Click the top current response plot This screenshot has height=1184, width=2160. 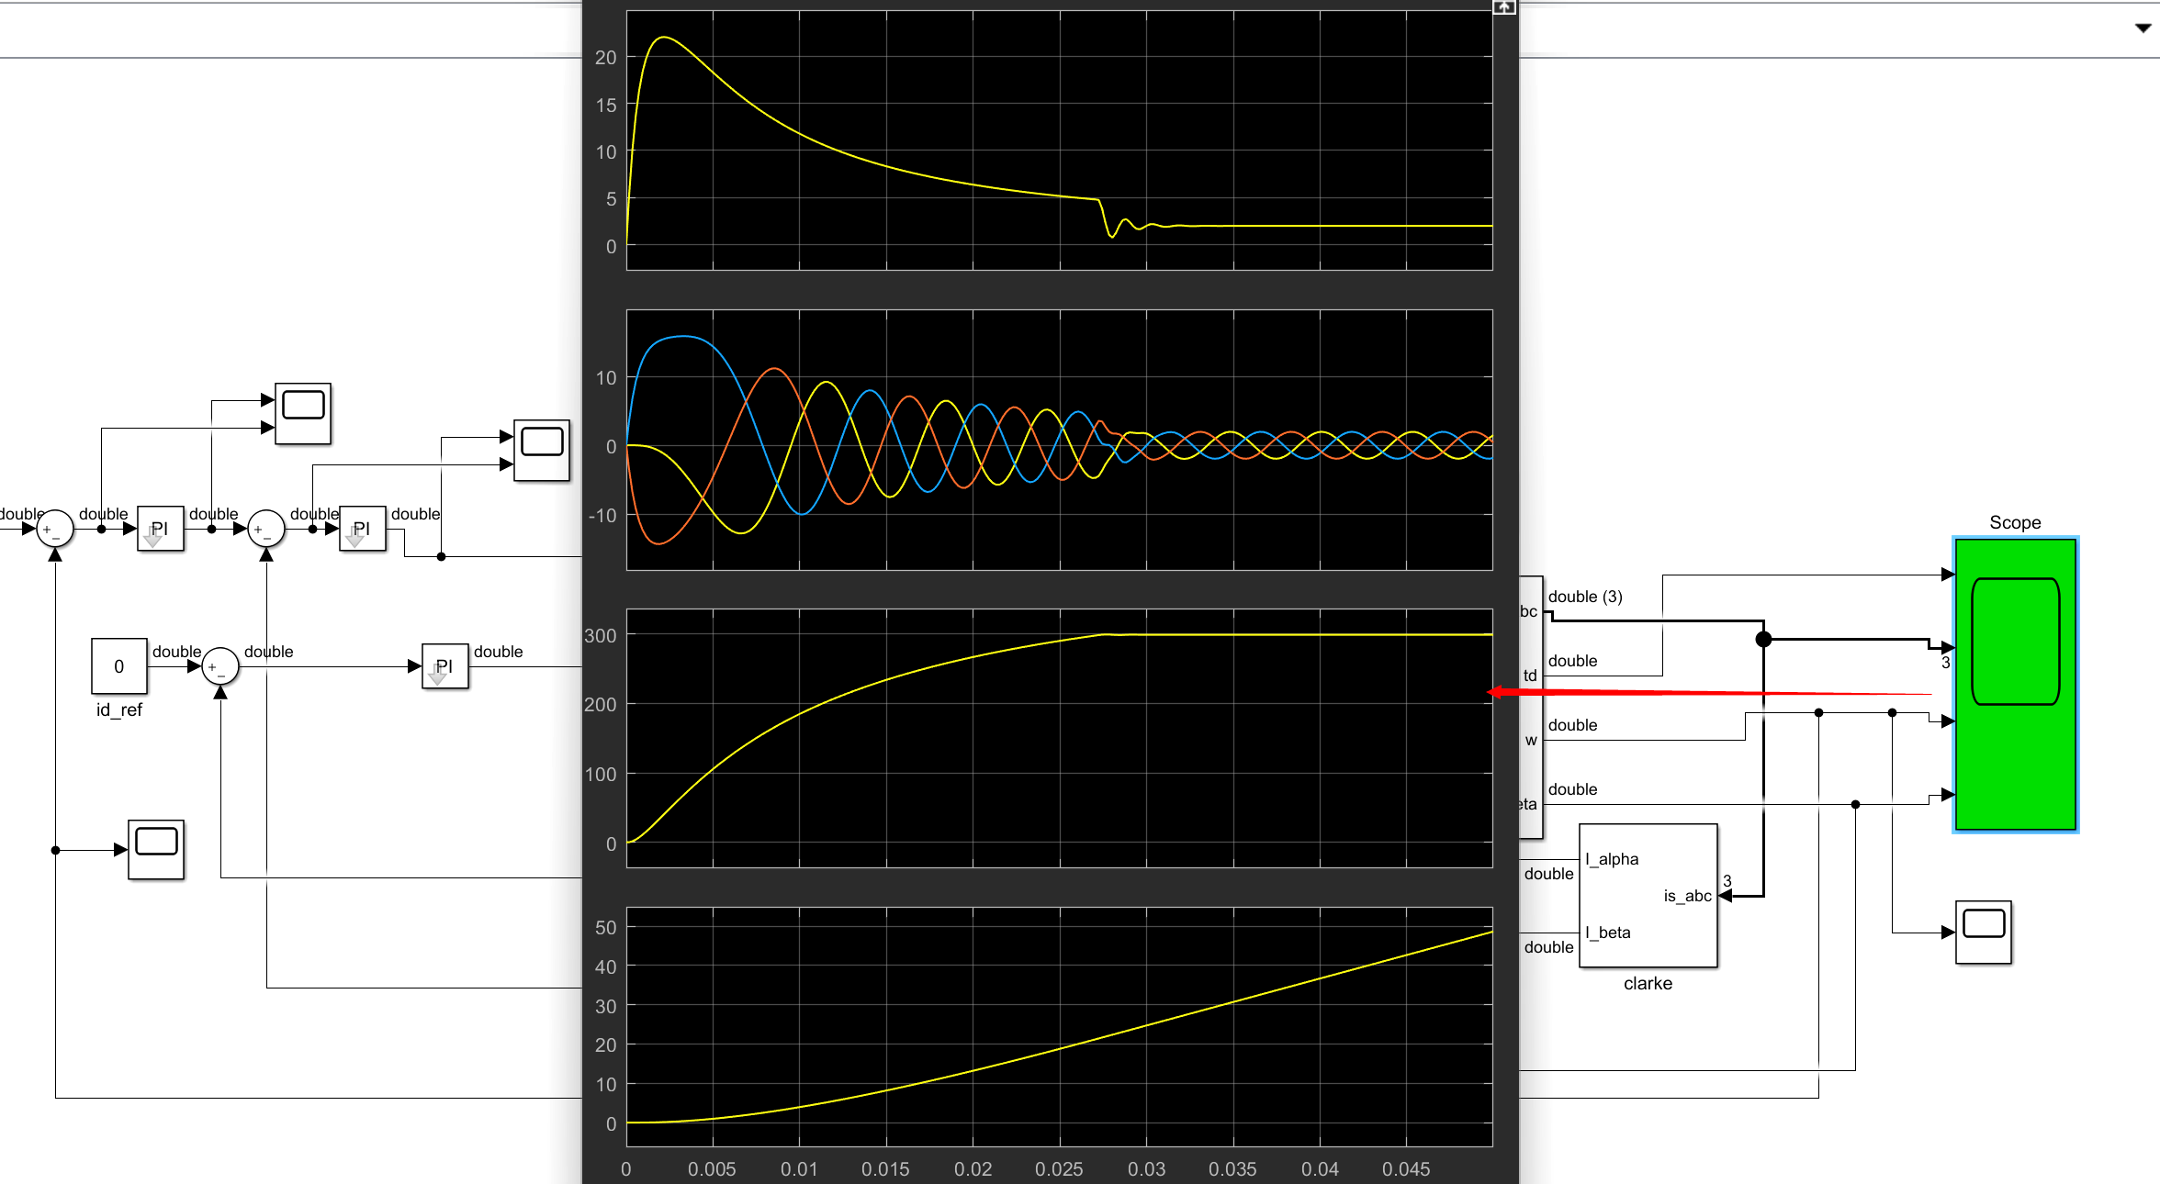click(x=1059, y=140)
